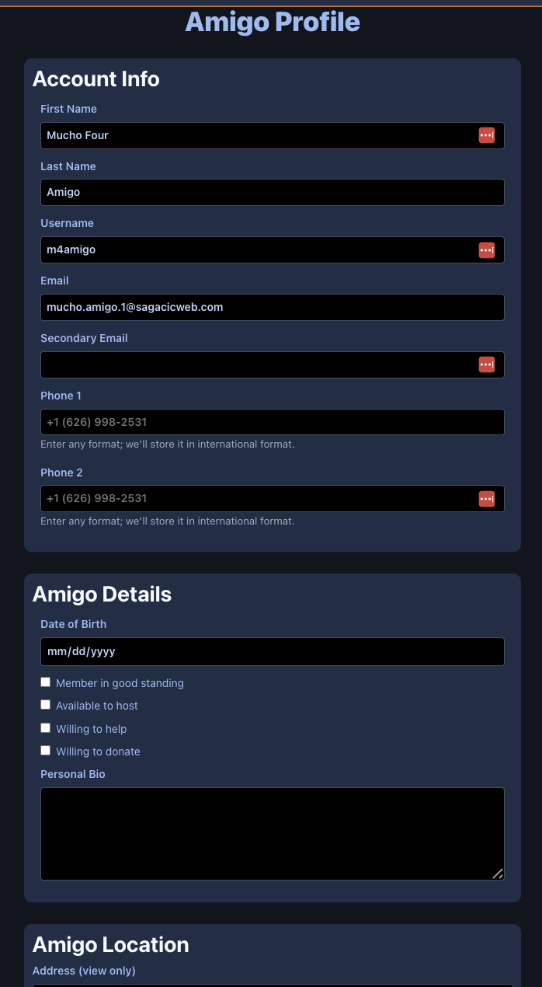
Task: Enable the Member in good standing checkbox
Action: point(45,682)
